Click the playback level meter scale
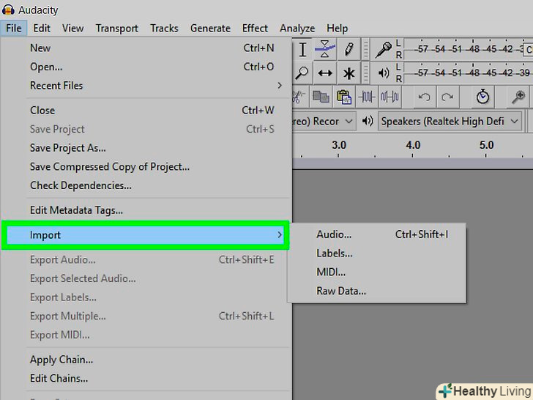 coord(469,73)
